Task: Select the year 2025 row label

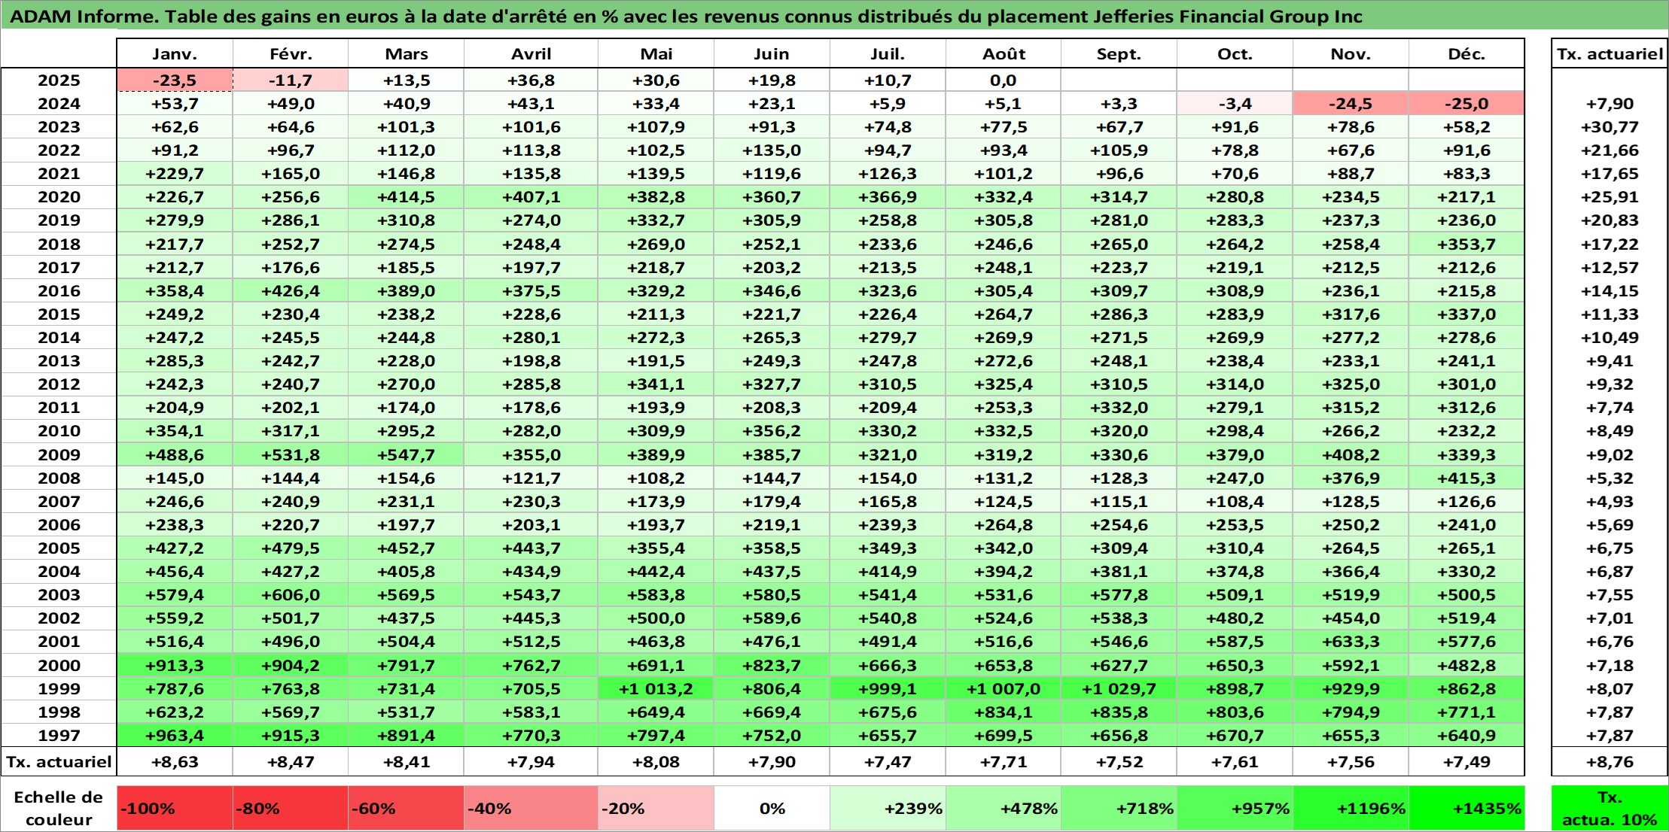Action: click(59, 80)
